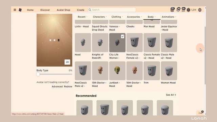Open the Discover page

(45, 10)
